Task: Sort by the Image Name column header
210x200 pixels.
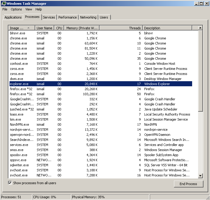Action: [21, 28]
